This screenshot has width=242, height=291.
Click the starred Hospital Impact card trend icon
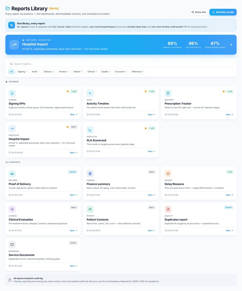click(12, 128)
